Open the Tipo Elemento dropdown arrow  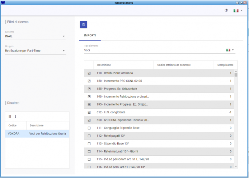click(x=233, y=50)
